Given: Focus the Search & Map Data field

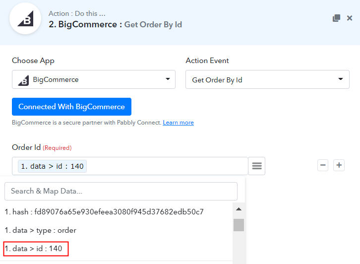Looking at the screenshot, I should [121, 191].
